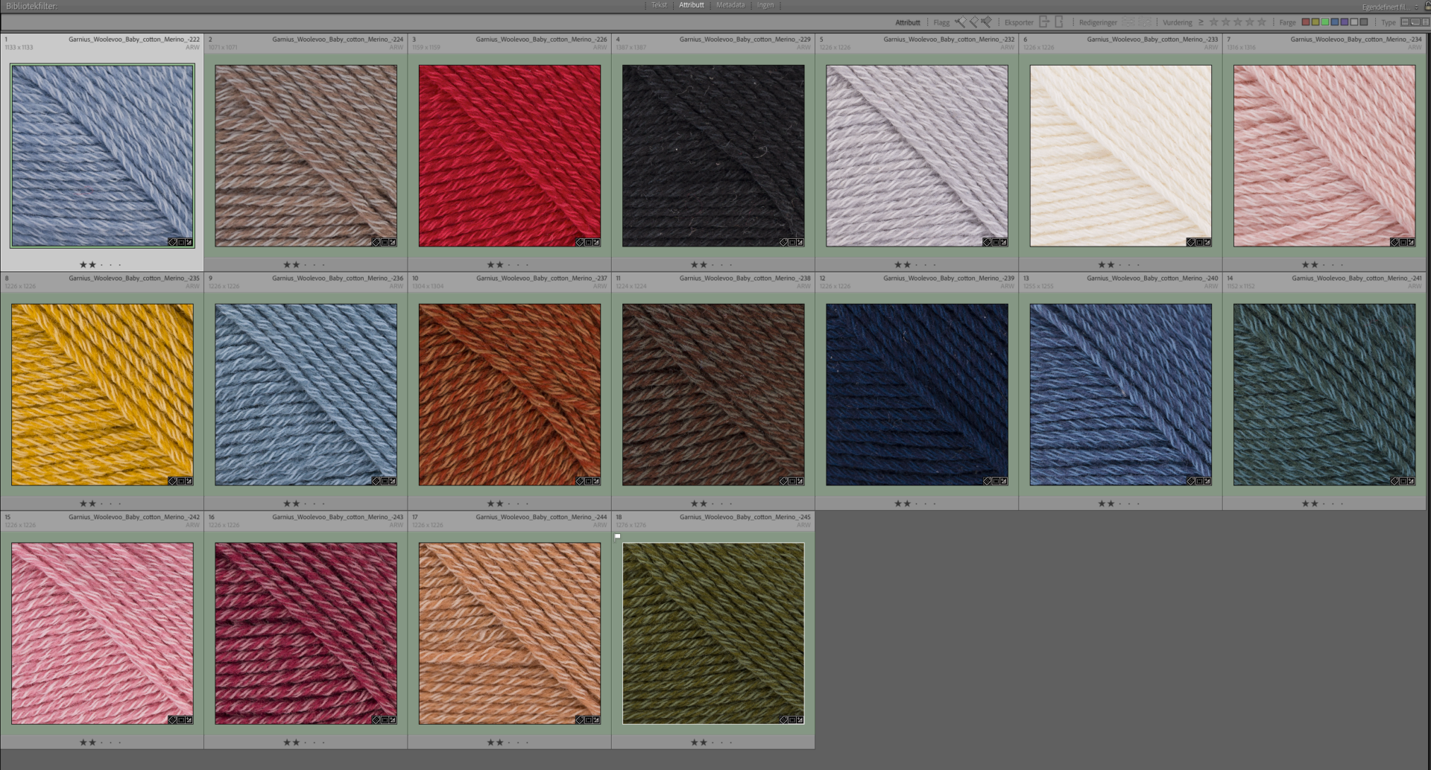Select the olive green yarn thumbnail
The width and height of the screenshot is (1431, 770).
tap(713, 633)
